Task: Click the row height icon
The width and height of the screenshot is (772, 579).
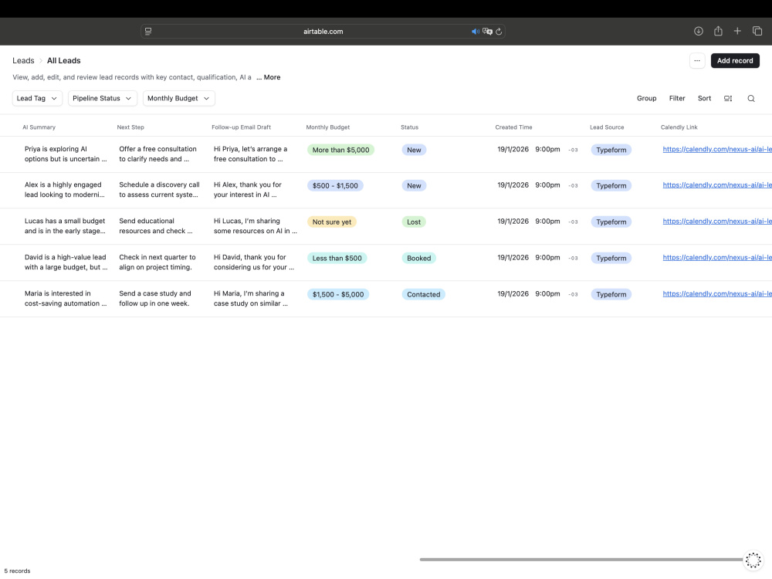Action: click(728, 99)
